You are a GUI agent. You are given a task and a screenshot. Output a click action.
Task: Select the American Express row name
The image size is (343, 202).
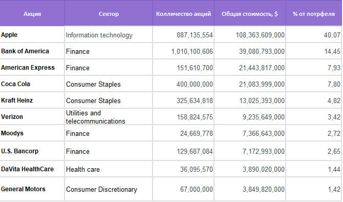[x=32, y=68]
